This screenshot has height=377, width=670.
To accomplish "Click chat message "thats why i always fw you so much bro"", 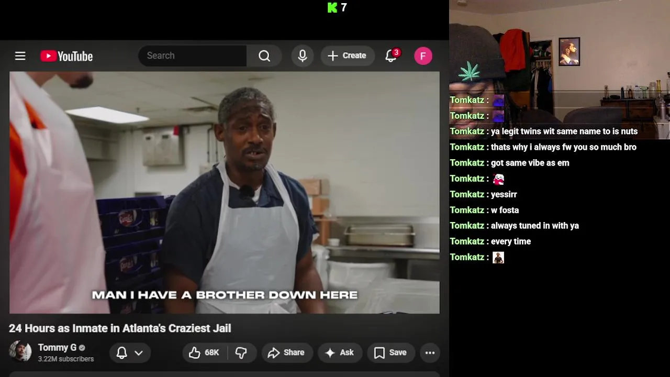I will (x=564, y=147).
